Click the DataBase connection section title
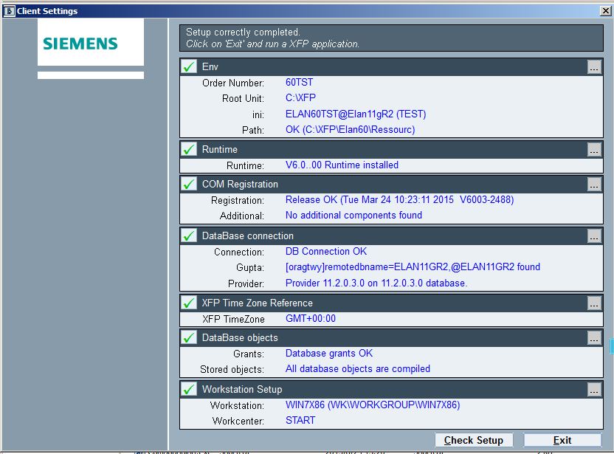614x454 pixels. (247, 235)
